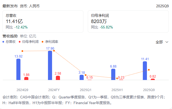Click the 2024Q9 axis label
Screen dimensions: 172x109
[22, 90]
